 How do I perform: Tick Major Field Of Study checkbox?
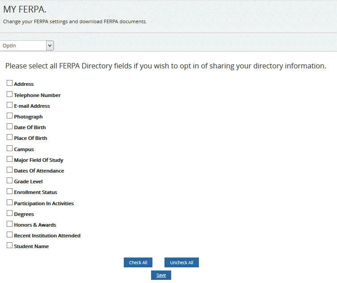click(x=9, y=159)
